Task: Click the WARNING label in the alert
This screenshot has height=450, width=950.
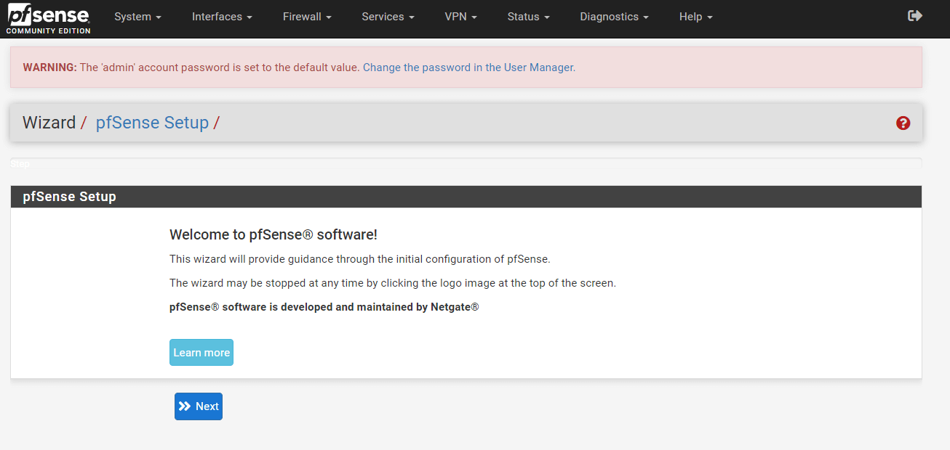Action: tap(49, 67)
